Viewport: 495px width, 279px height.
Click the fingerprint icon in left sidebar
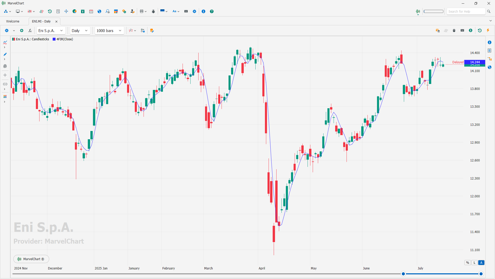coord(5,66)
